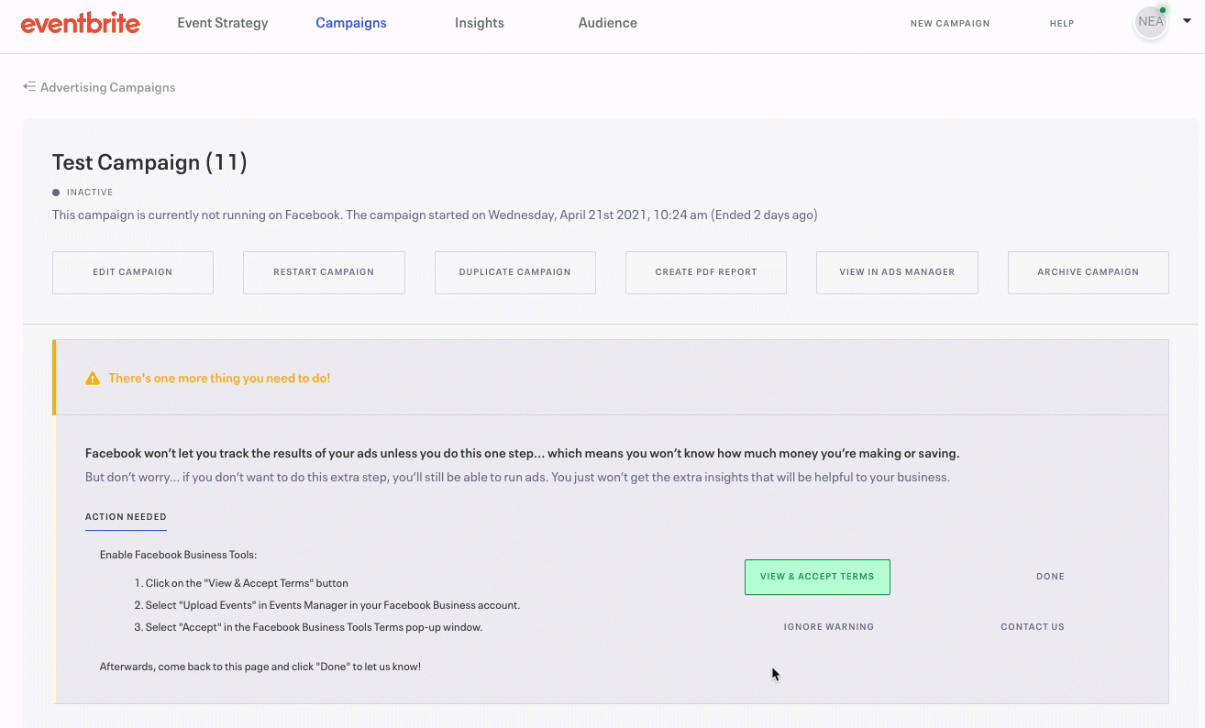Click the 'Enable Facebook Business Tools:' text
The image size is (1205, 728).
point(178,555)
